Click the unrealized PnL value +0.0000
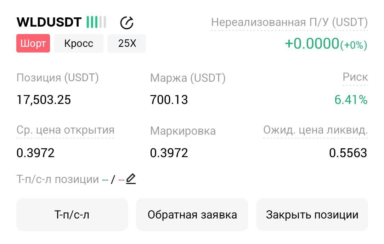 click(x=312, y=44)
